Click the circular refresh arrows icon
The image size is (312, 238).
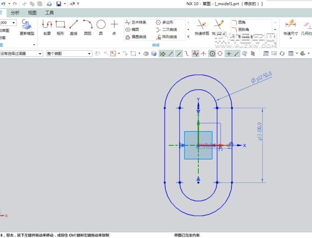(282, 54)
